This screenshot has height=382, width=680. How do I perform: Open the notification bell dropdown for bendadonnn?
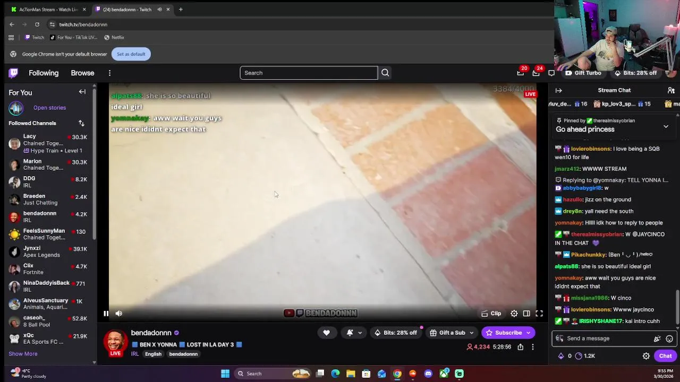click(x=354, y=333)
